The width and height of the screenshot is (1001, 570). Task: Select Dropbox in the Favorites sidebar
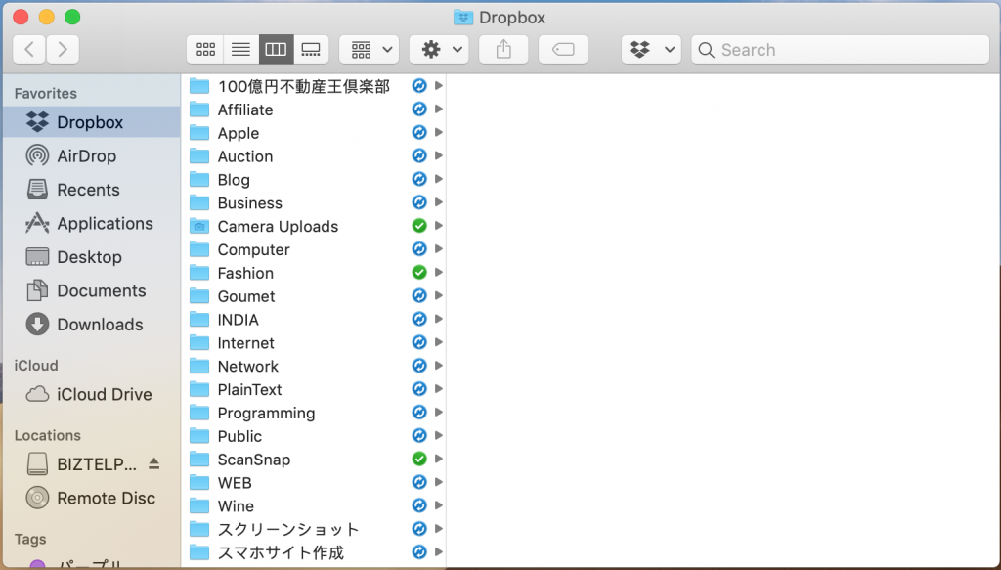(x=91, y=122)
